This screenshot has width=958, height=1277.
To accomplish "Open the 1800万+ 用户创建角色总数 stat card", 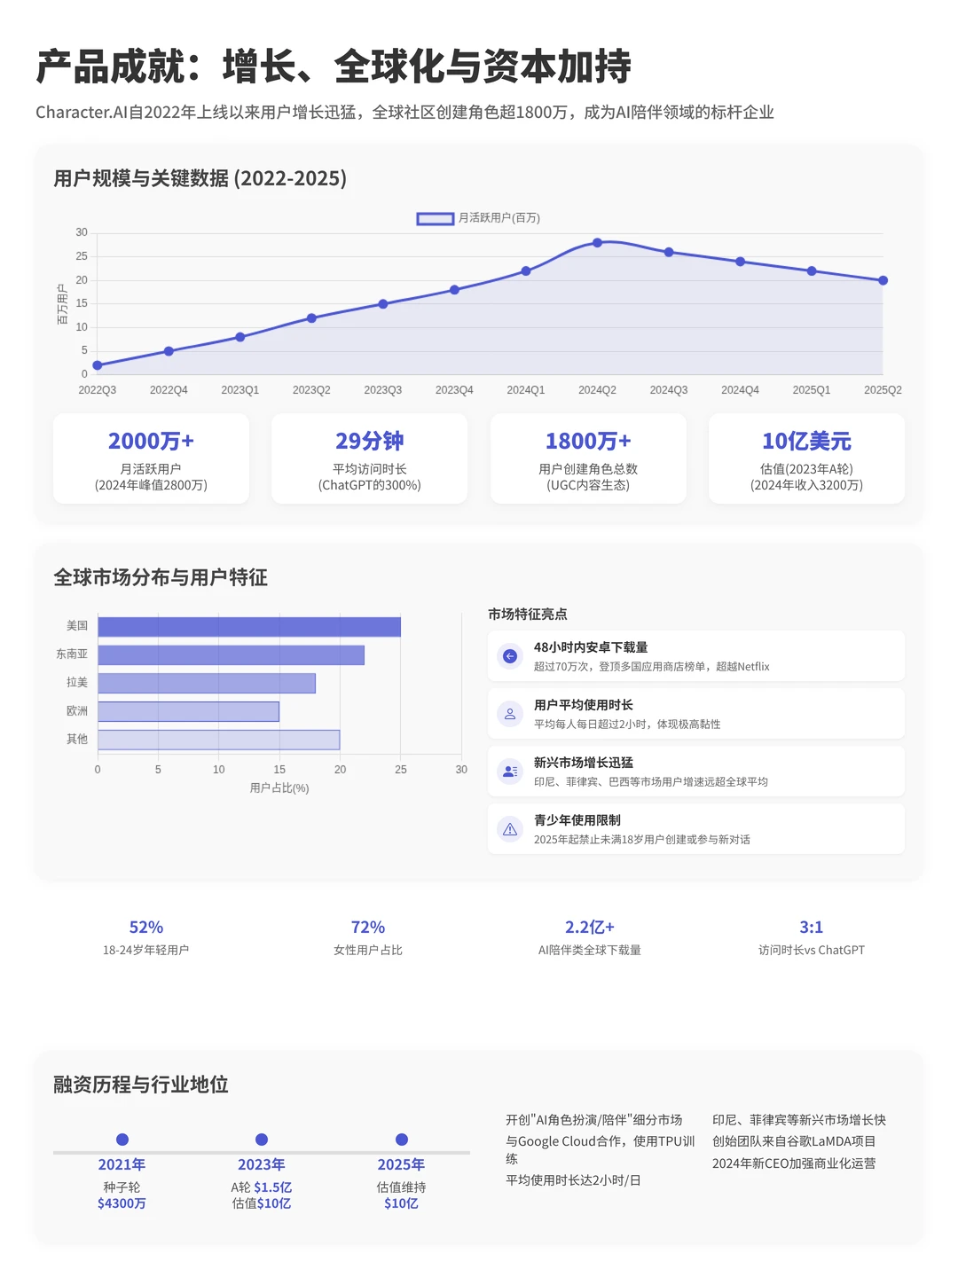I will coord(588,458).
